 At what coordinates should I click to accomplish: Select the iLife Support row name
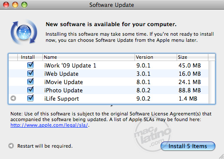point(62,98)
